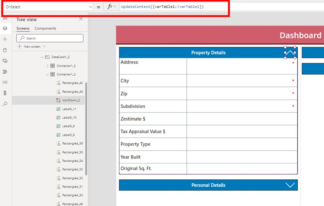This screenshot has width=324, height=206.
Task: Select Label8_9 in tree view
Action: click(68, 126)
